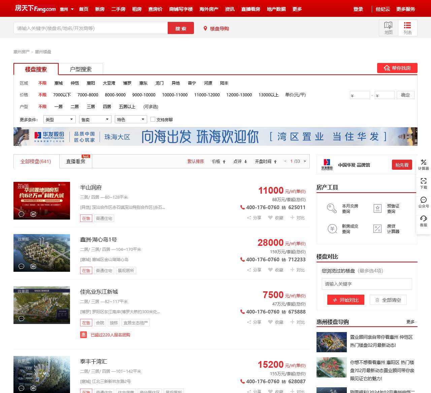Image resolution: width=431 pixels, height=393 pixels.
Task: Expand the 售卖 sale status dropdown
Action: pyautogui.click(x=95, y=119)
